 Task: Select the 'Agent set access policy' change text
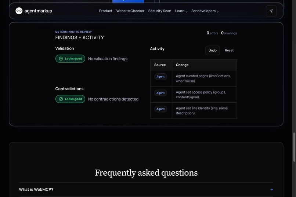point(201,95)
